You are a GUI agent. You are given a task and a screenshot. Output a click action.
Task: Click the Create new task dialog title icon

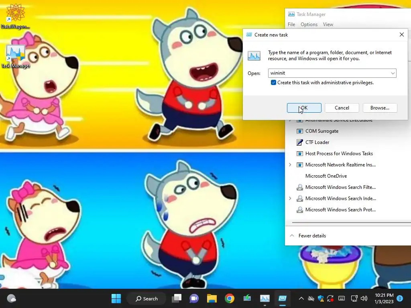(249, 34)
